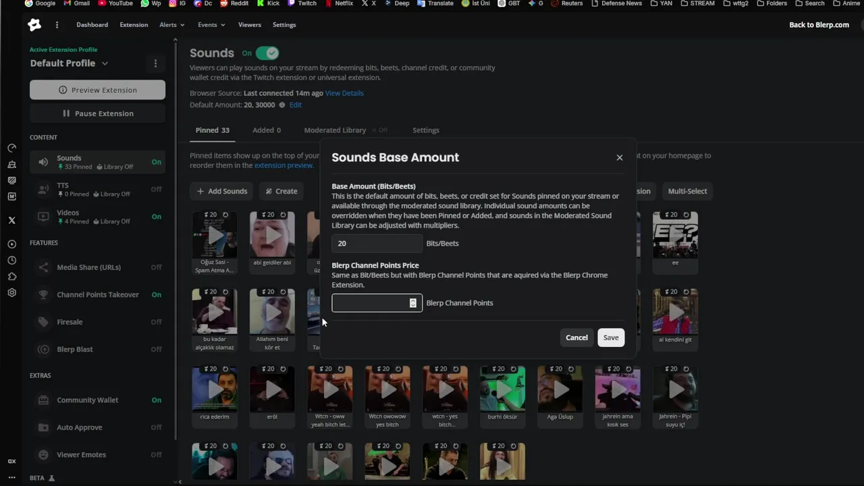Open Default Profile options three-dot menu
Screen dimensions: 864x486
click(x=155, y=63)
